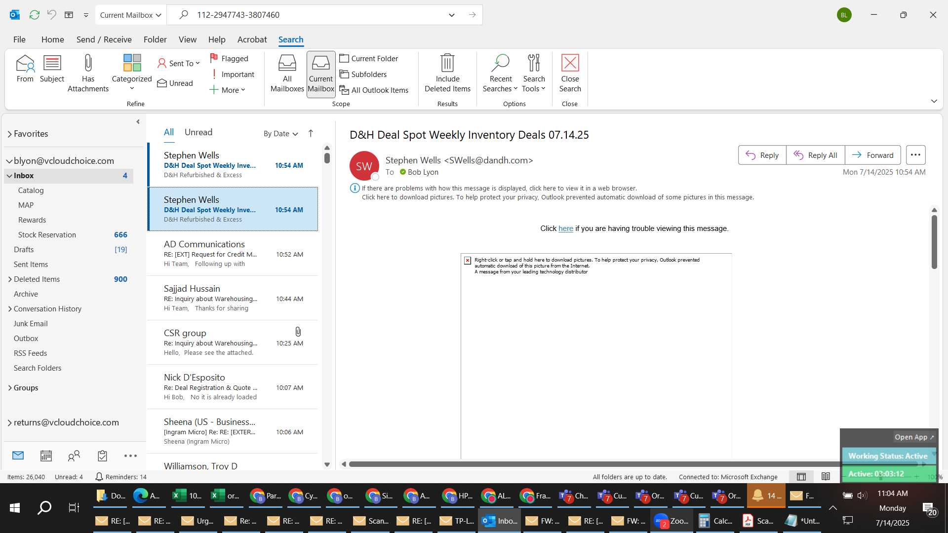Open the By Date sort dropdown
This screenshot has width=948, height=533.
pos(280,134)
